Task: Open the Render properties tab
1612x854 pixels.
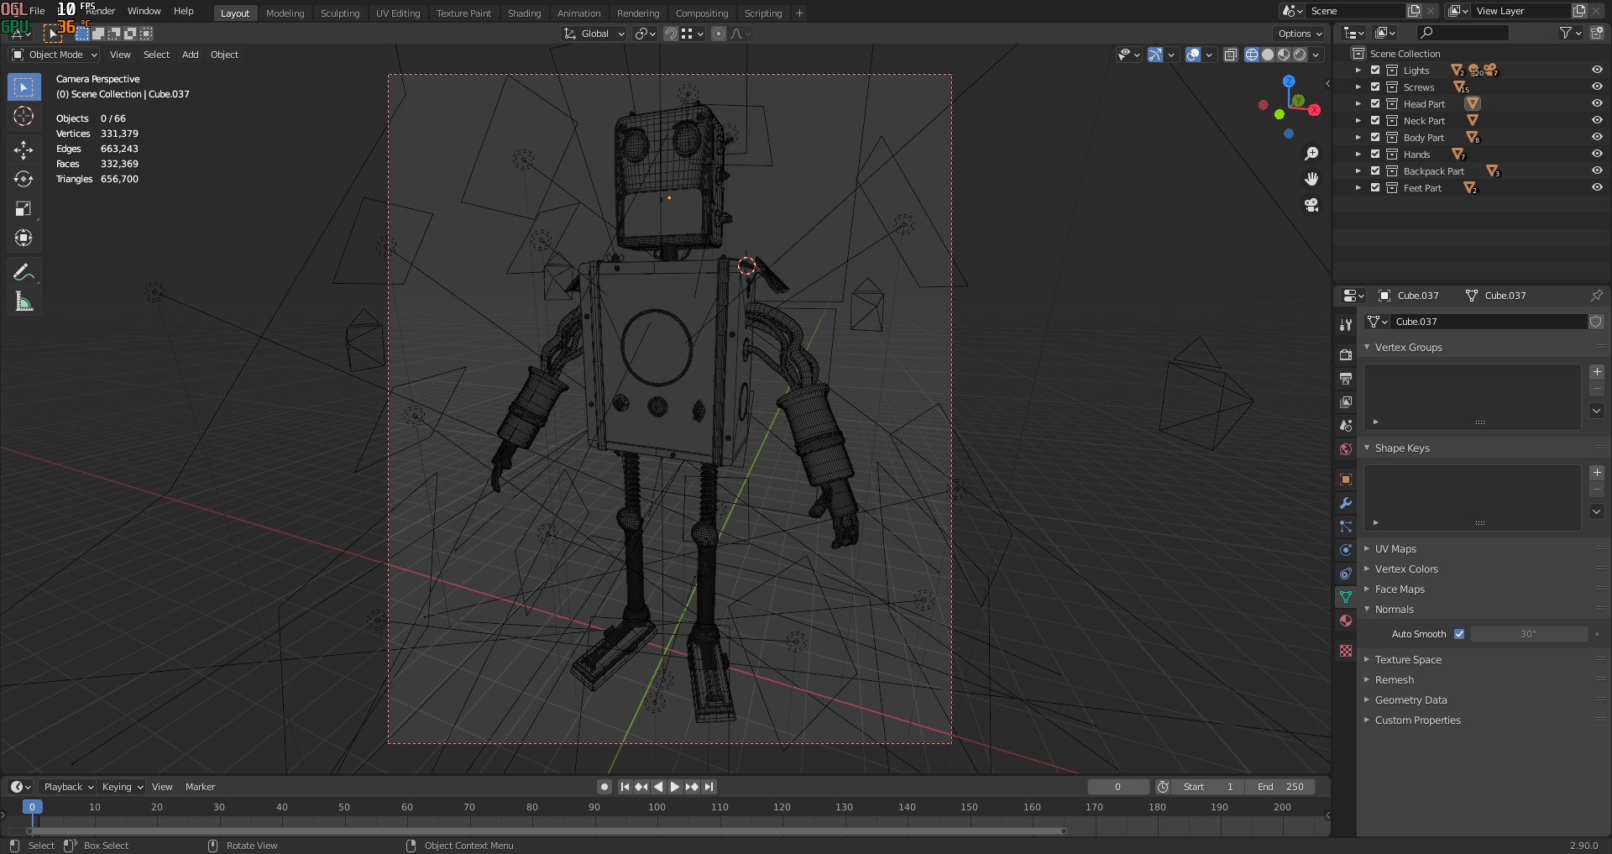Action: tap(1346, 354)
